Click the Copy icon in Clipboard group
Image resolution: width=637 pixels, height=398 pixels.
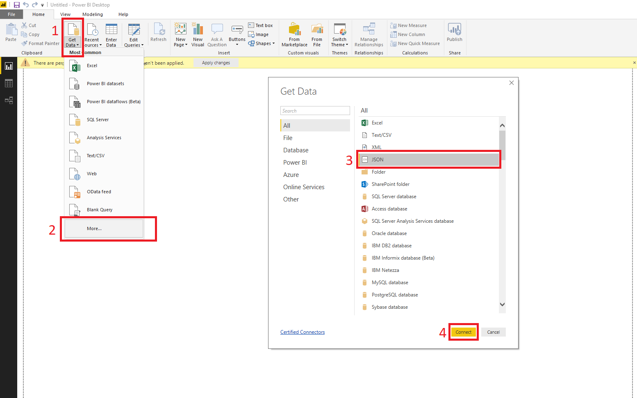click(x=24, y=34)
